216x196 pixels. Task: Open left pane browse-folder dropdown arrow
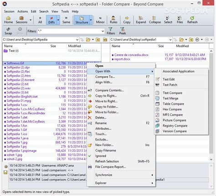tap(93, 40)
